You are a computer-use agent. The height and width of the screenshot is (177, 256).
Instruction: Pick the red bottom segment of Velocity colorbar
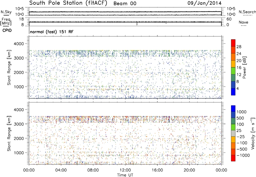click(233, 158)
